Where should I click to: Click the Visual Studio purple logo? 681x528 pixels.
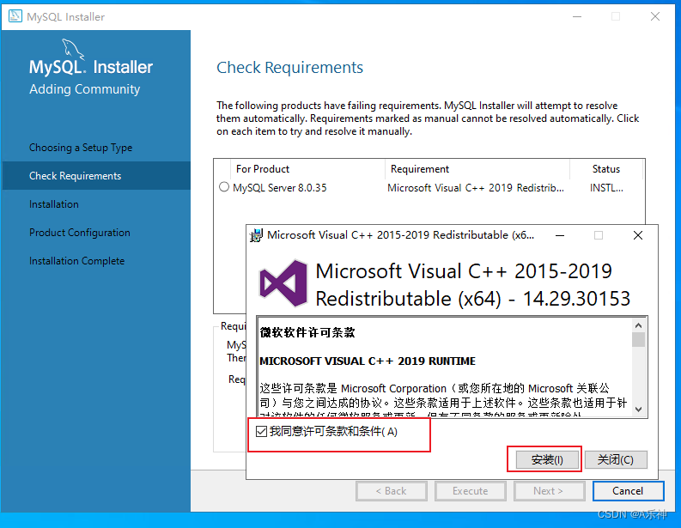click(283, 283)
